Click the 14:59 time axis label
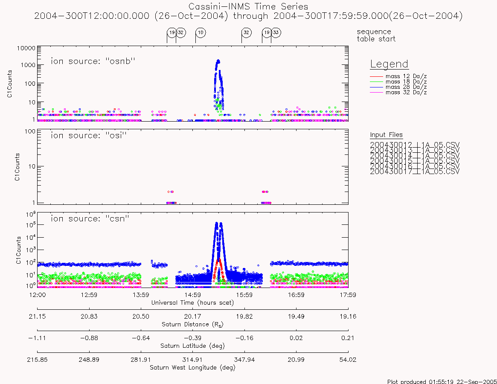This screenshot has height=384, width=497. pos(193,295)
